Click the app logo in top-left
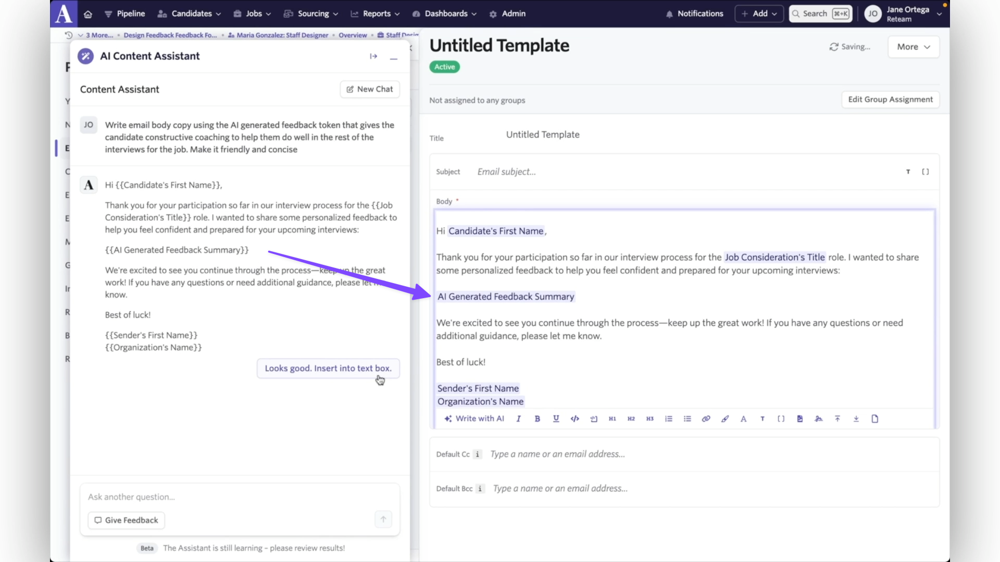This screenshot has height=562, width=1000. [x=64, y=14]
